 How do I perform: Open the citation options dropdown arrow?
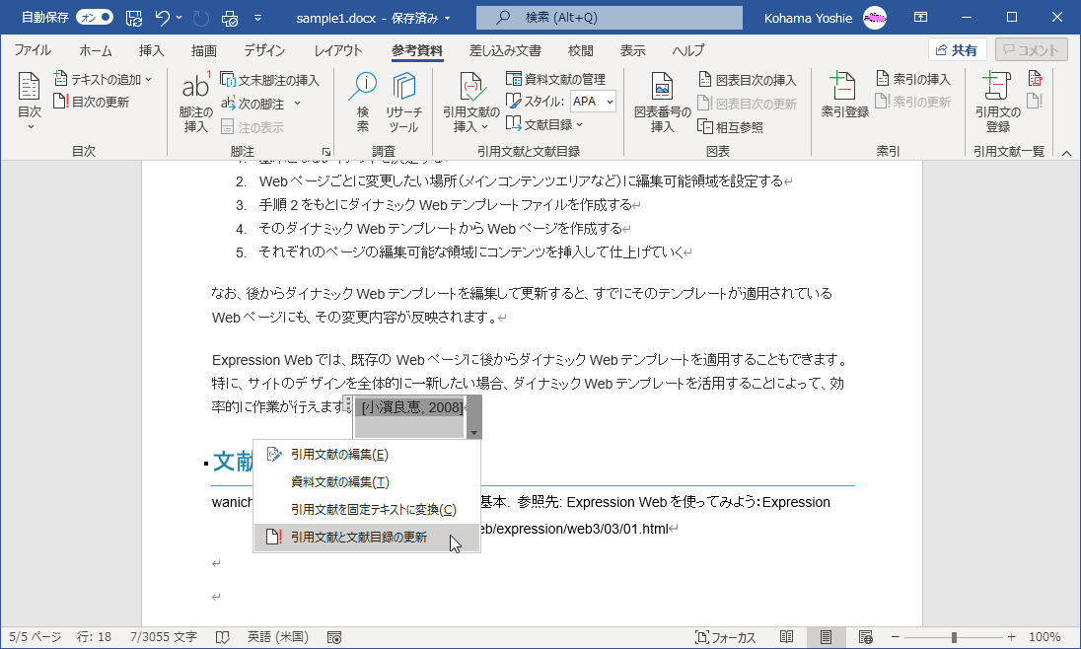point(473,433)
